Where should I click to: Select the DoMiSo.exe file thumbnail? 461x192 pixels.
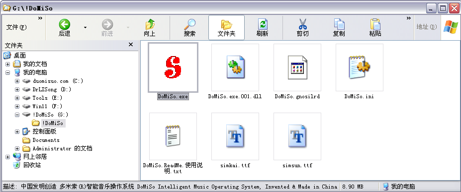tap(173, 67)
